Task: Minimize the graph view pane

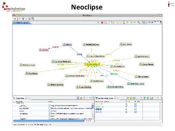Action: 158,22
